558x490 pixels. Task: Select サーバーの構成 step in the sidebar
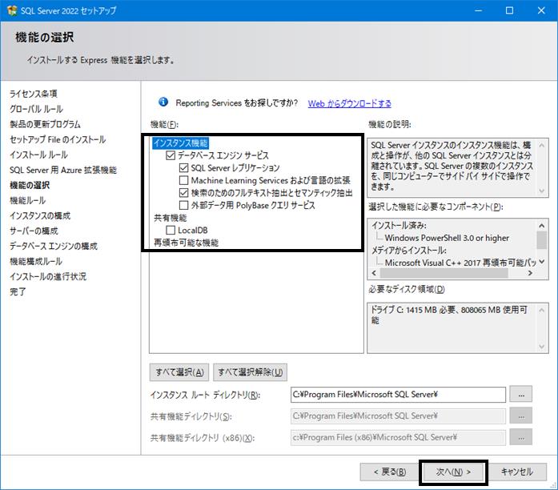[x=34, y=231]
